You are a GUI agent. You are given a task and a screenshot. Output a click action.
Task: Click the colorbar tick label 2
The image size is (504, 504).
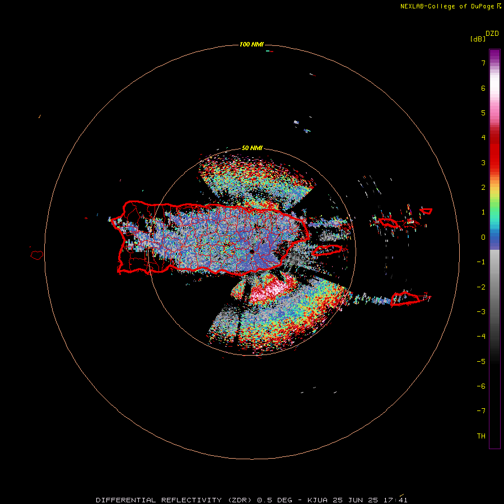(x=483, y=188)
